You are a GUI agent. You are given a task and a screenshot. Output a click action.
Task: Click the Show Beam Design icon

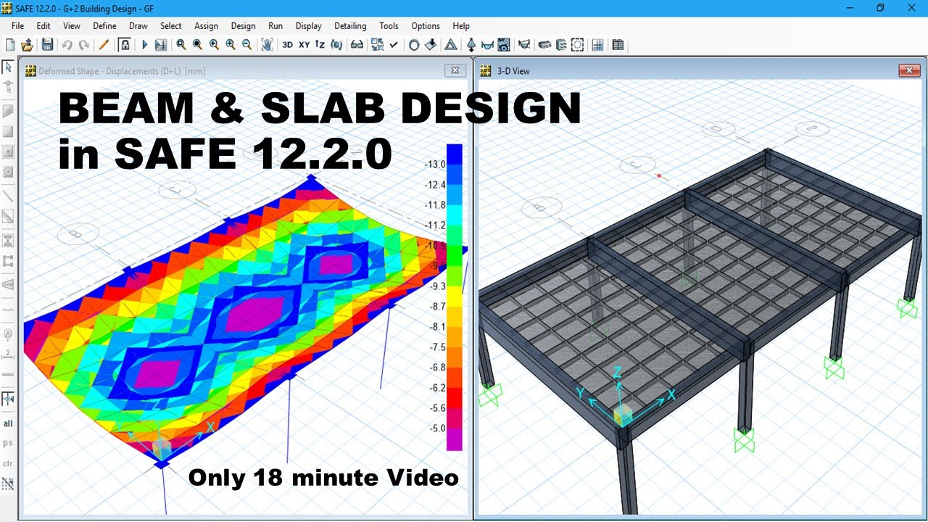(561, 45)
